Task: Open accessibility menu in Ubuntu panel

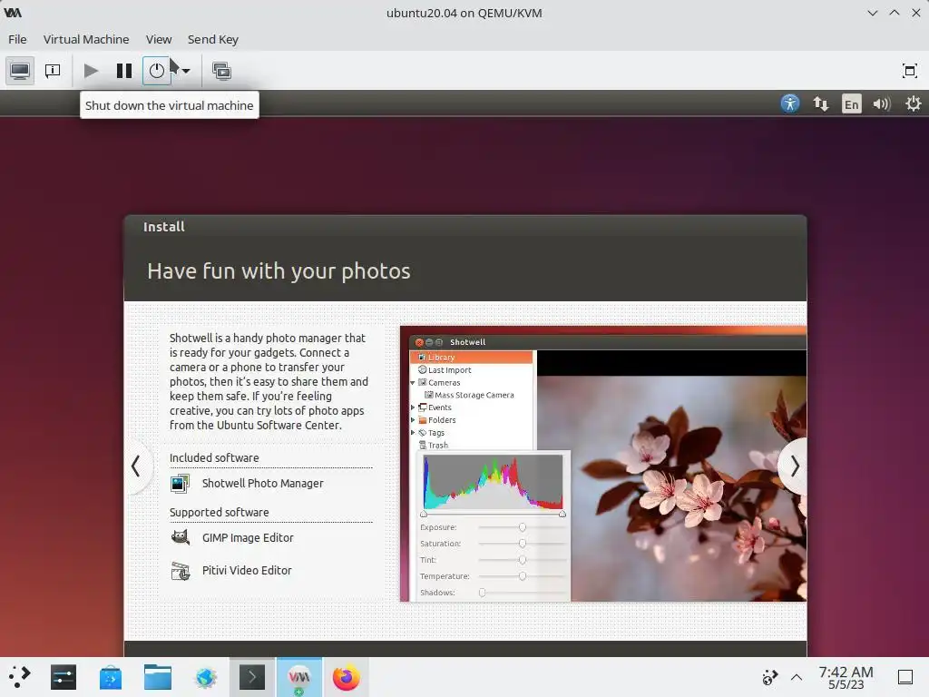Action: tap(790, 103)
